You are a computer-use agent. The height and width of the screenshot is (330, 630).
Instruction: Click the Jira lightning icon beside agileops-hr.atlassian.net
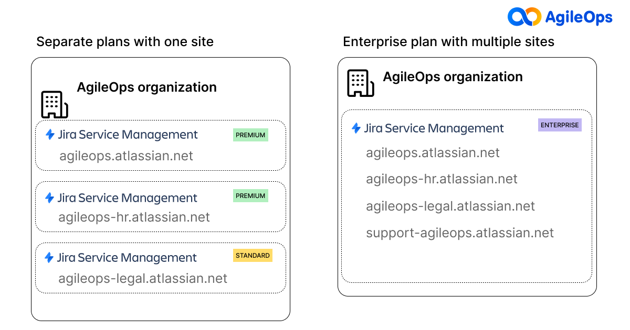50,198
